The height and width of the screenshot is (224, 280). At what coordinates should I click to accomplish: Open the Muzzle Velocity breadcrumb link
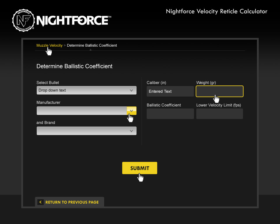pyautogui.click(x=50, y=45)
